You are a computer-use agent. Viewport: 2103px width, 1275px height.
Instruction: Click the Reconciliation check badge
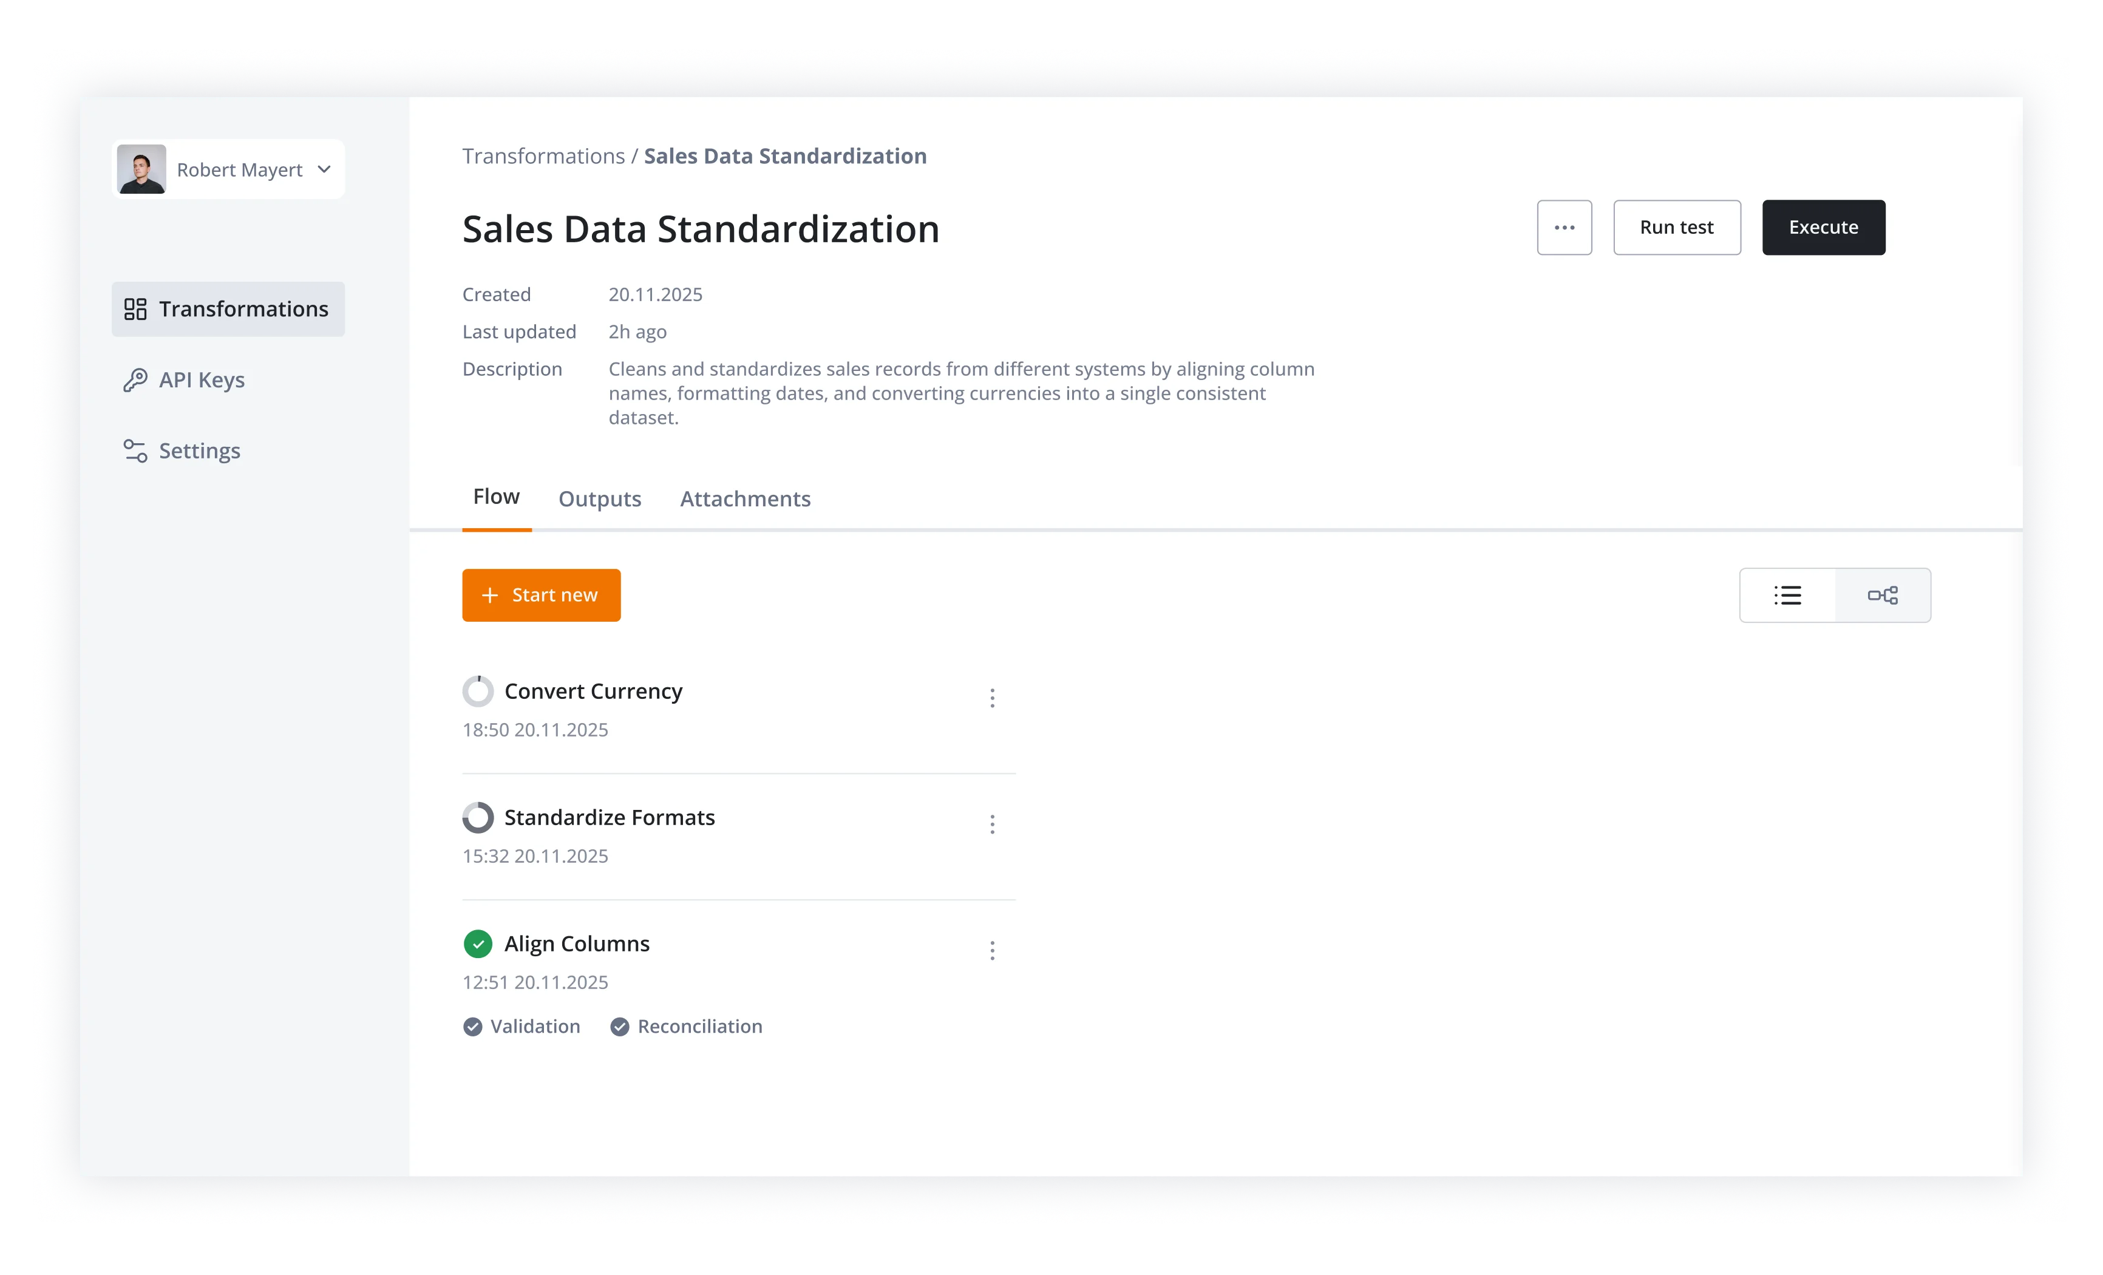point(620,1027)
